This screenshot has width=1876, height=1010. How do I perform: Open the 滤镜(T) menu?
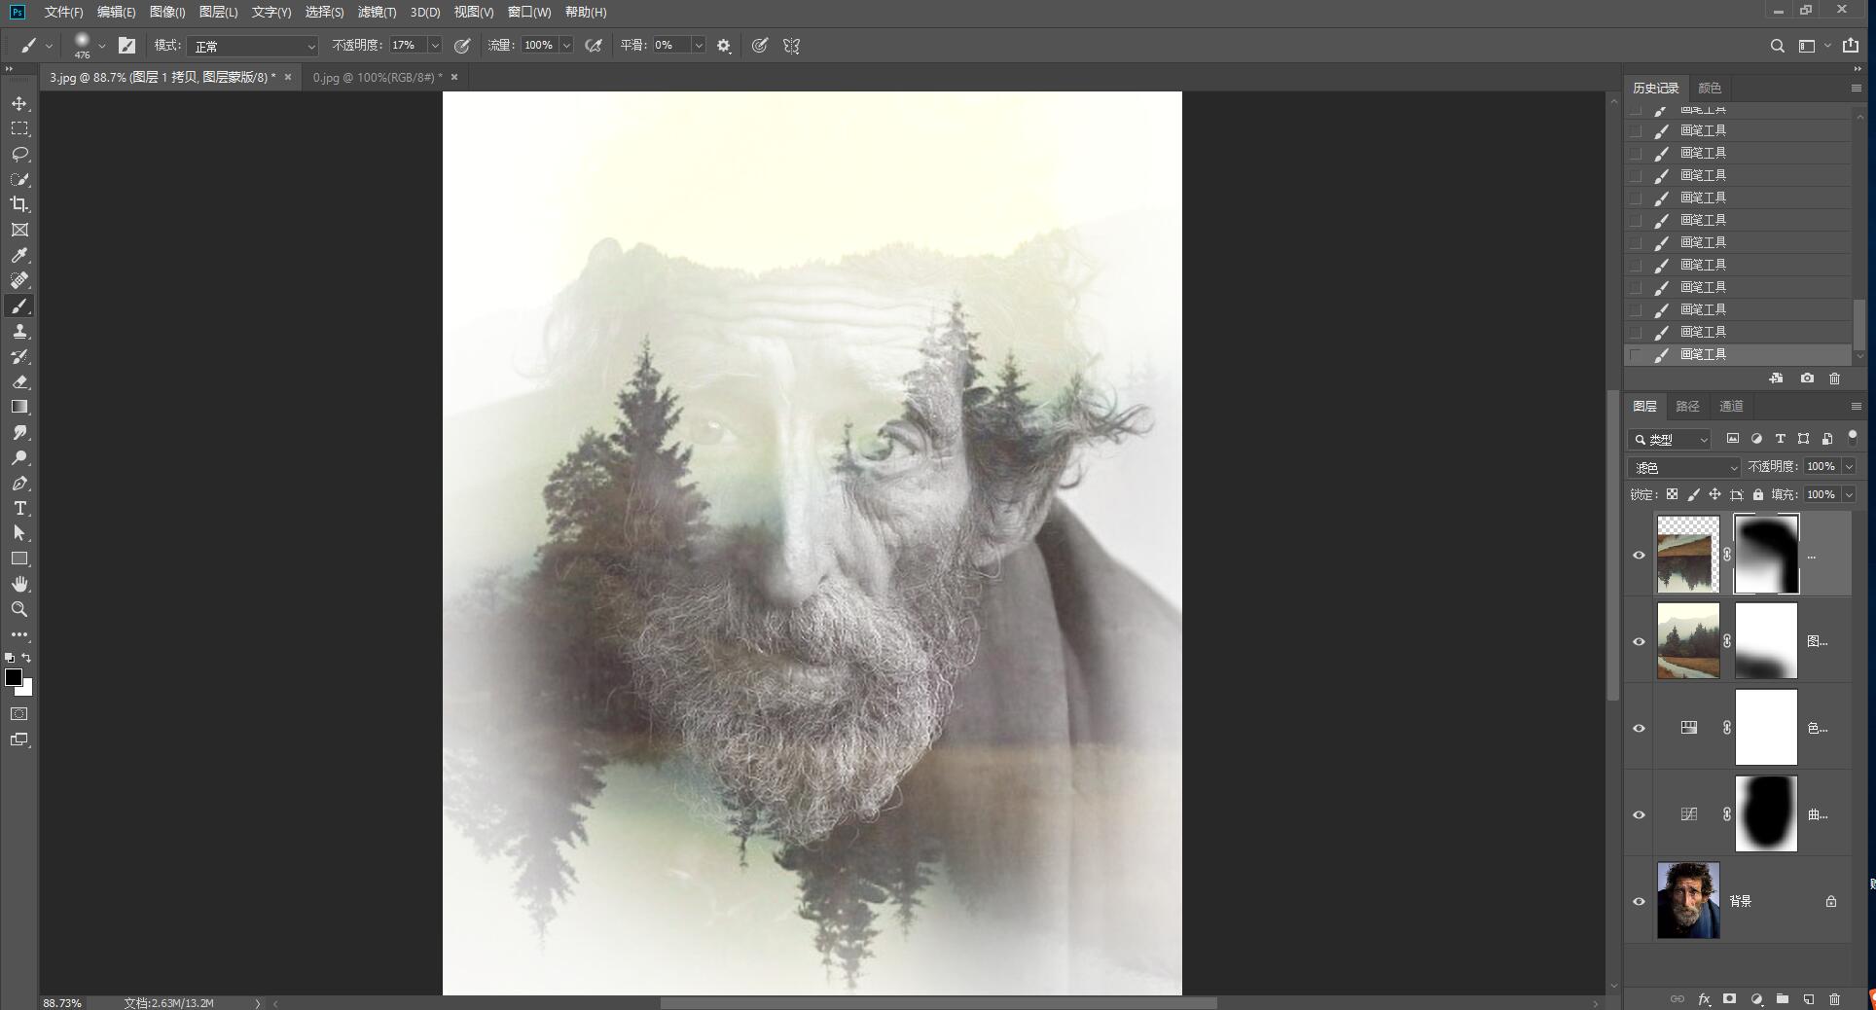coord(377,12)
